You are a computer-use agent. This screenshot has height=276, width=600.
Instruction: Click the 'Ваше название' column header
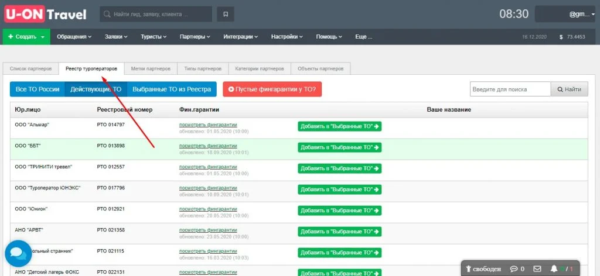pyautogui.click(x=449, y=110)
